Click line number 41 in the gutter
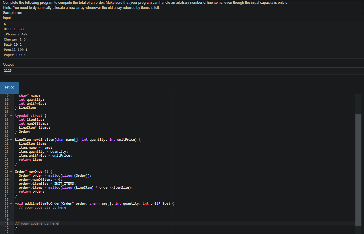The image size is (364, 234). [7, 223]
